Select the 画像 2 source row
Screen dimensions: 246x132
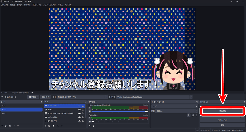pyautogui.click(x=64, y=110)
